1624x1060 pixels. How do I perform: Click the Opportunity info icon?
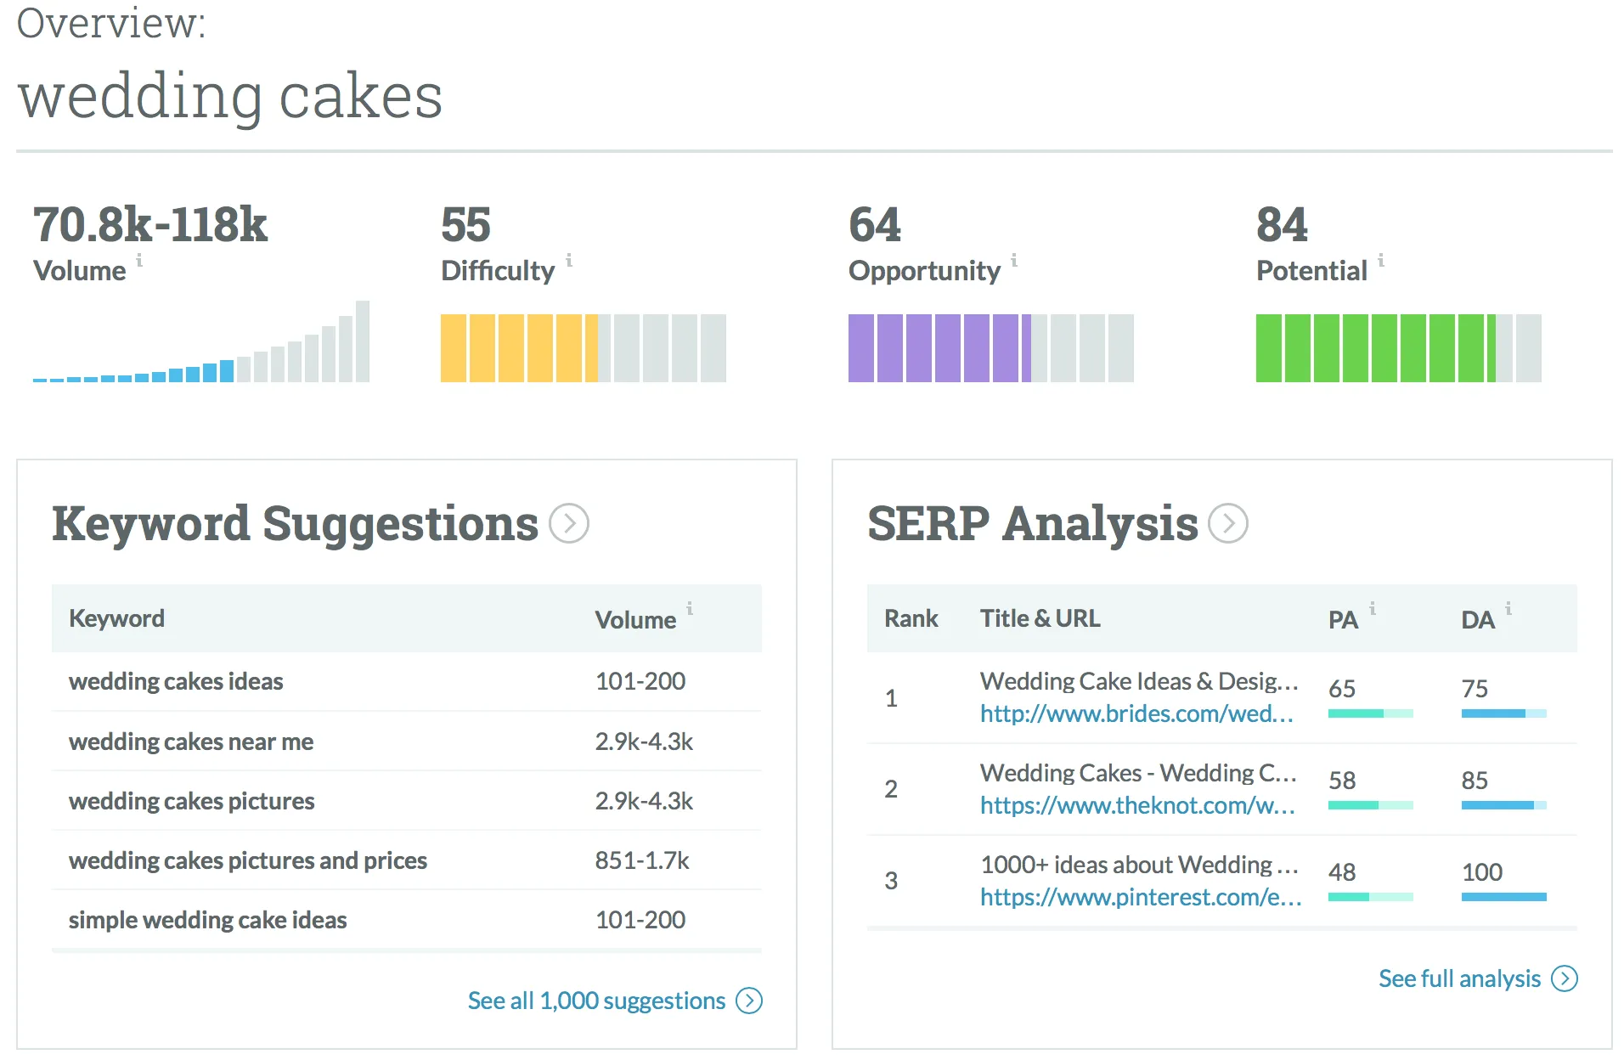(1014, 261)
